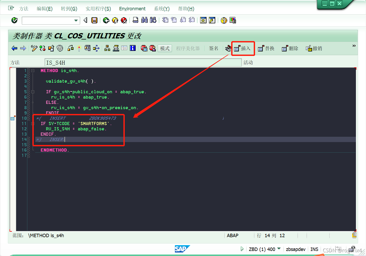Open the 帮助(H) menu
Screen dimensions: 366x256
click(186, 9)
